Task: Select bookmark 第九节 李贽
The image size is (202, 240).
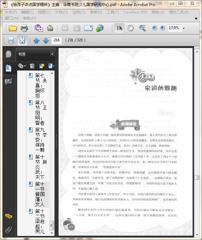Action: click(x=41, y=140)
